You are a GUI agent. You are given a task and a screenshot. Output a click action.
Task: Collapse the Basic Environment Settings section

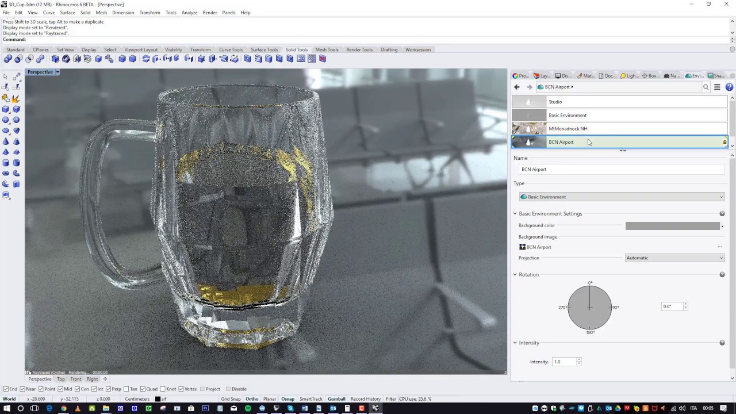coord(515,213)
